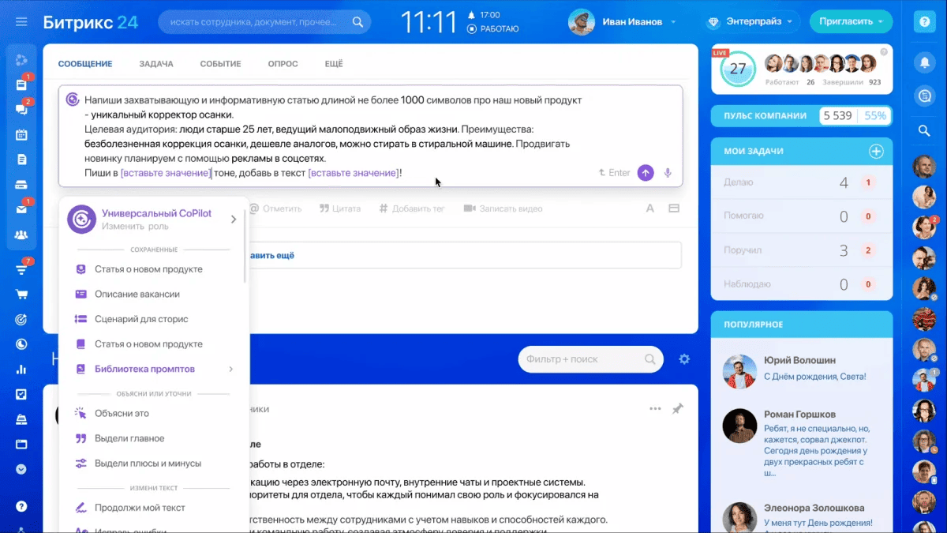Open the notifications bell in right sidebar
Viewport: 947px width, 533px height.
tap(923, 62)
